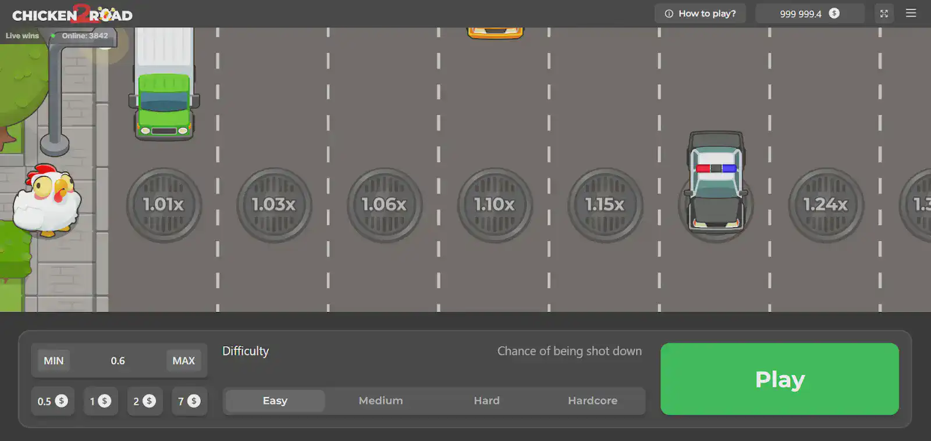The height and width of the screenshot is (441, 931).
Task: Click the green Play button
Action: (780, 379)
